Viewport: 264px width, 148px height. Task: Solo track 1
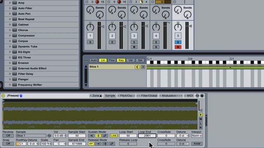coord(90,42)
